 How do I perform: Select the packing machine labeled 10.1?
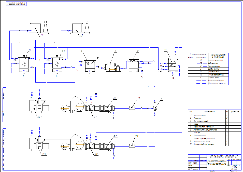(x=39, y=106)
